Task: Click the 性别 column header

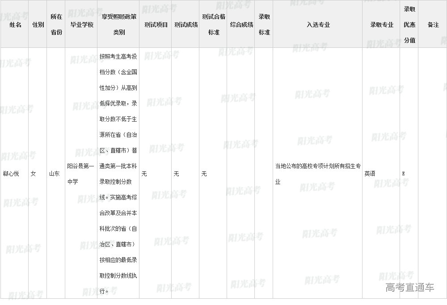Action: [38, 25]
